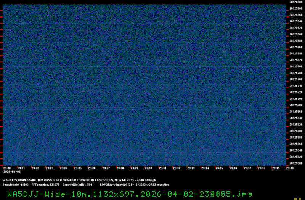The height and width of the screenshot is (200, 305).
Task: Click the 23:10 time axis label
Action: (x=148, y=168)
